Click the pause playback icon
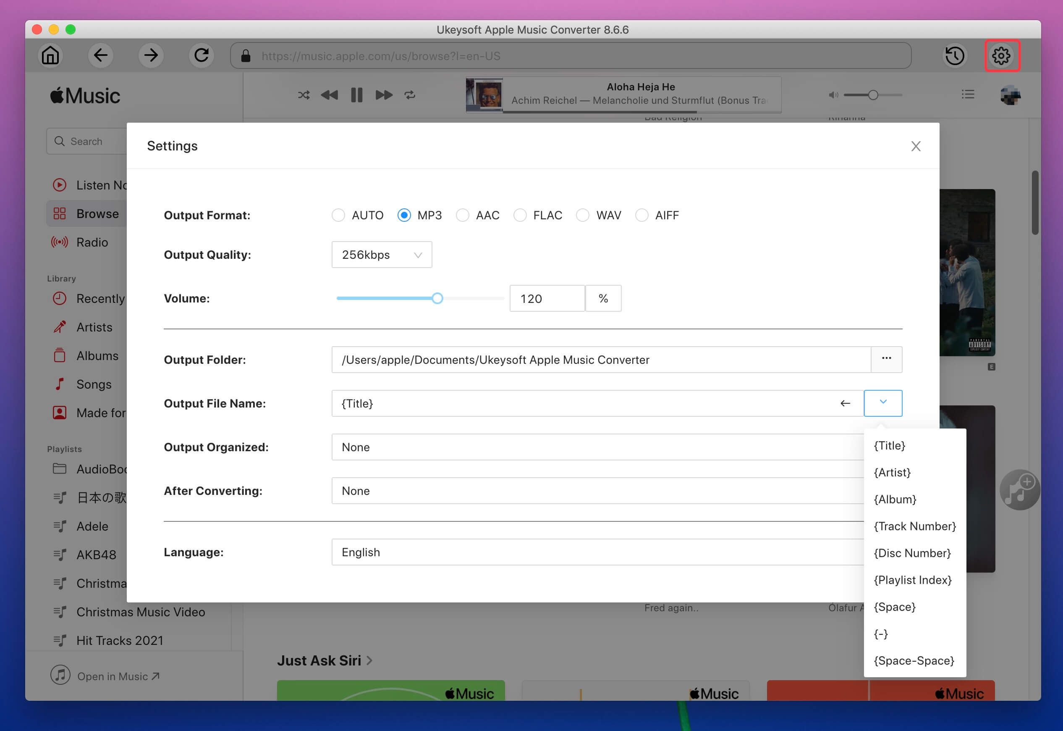The width and height of the screenshot is (1063, 731). 356,95
